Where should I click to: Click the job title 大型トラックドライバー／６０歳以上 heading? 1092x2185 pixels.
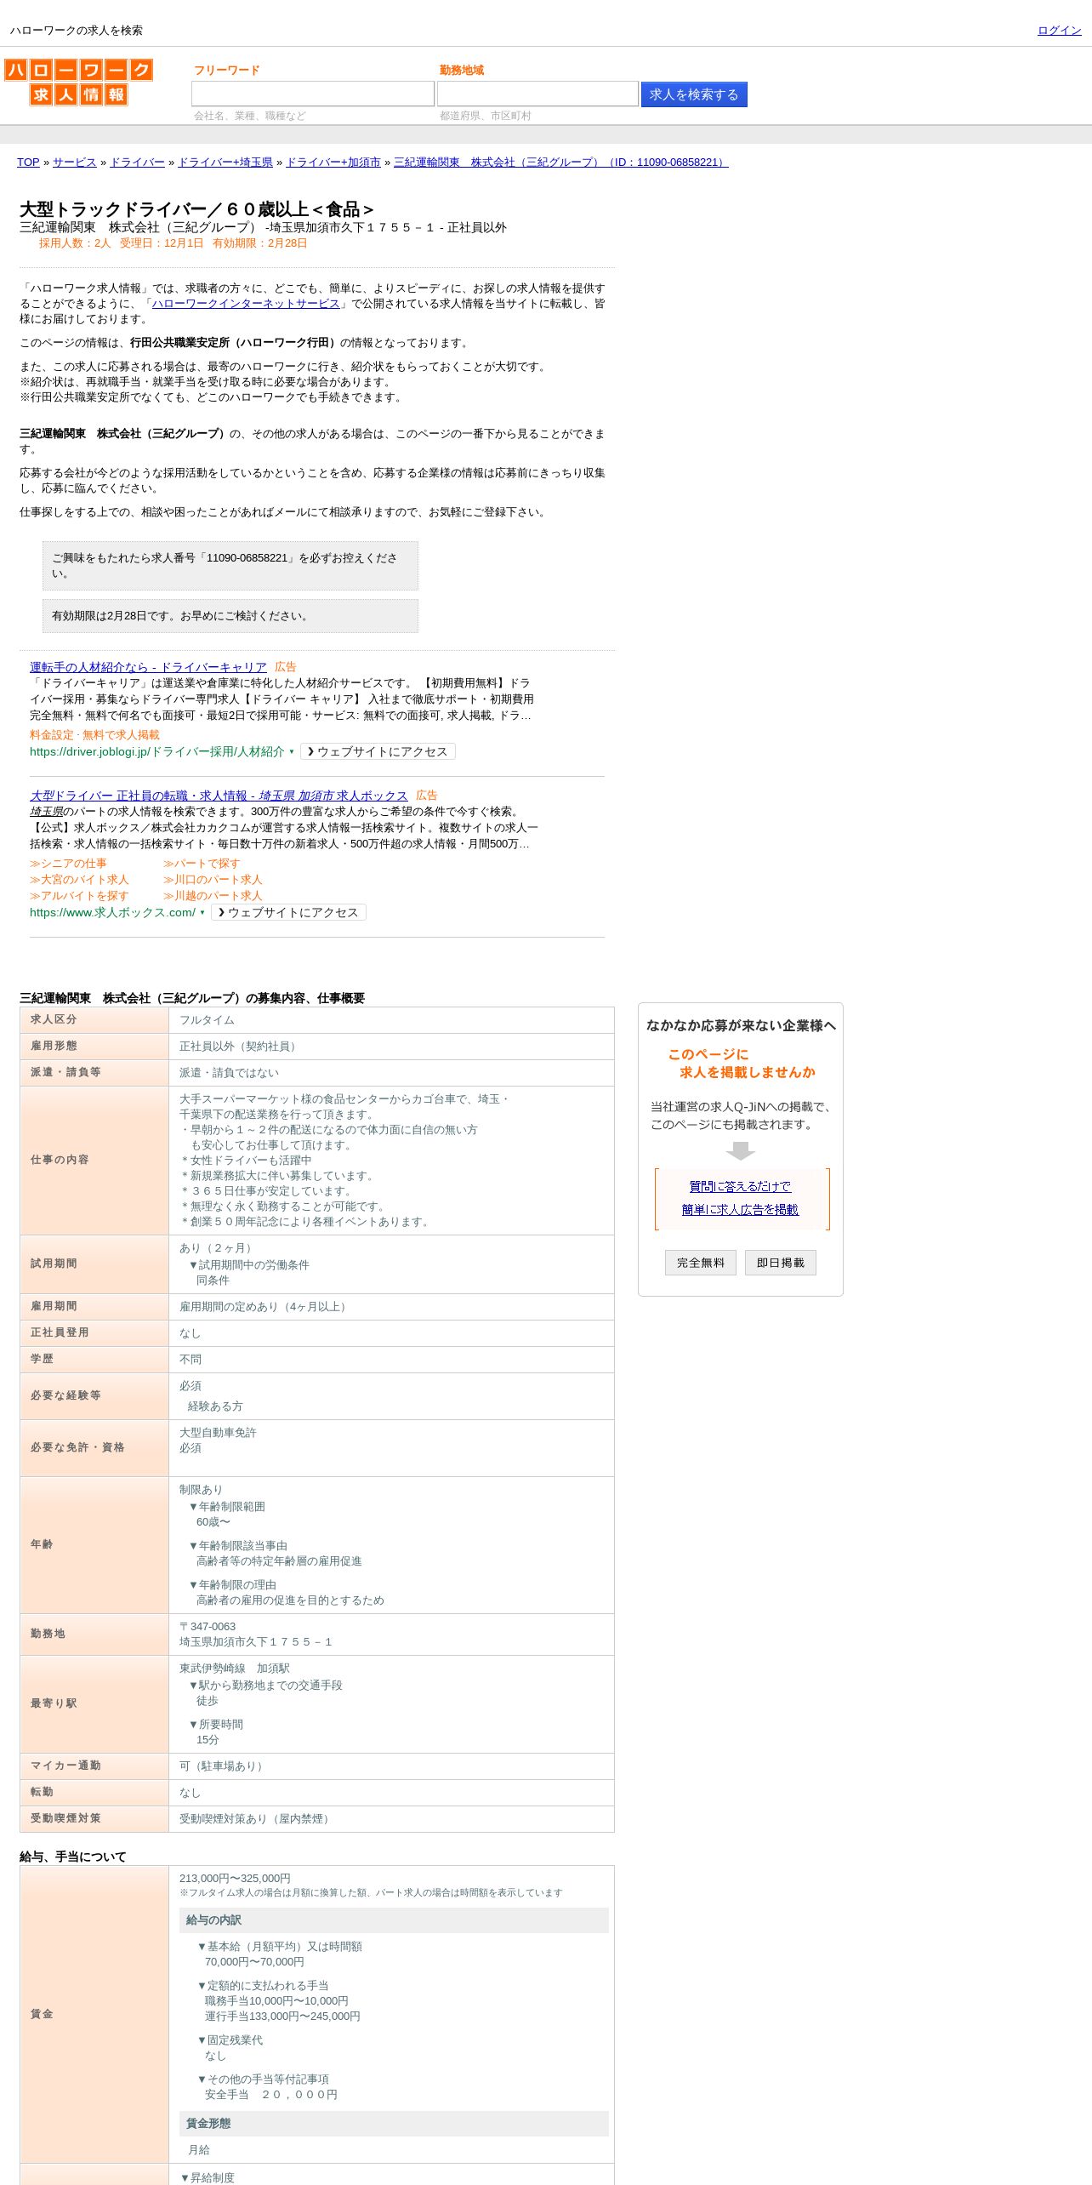(x=196, y=209)
